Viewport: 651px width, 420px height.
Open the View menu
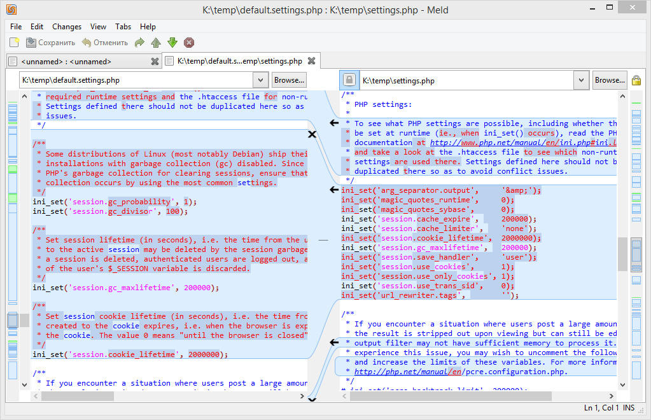coord(99,27)
